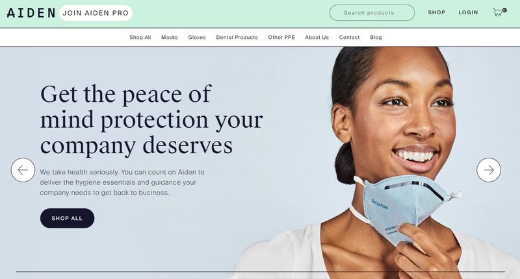Focus the Search products field
This screenshot has height=279, width=520.
pyautogui.click(x=372, y=13)
